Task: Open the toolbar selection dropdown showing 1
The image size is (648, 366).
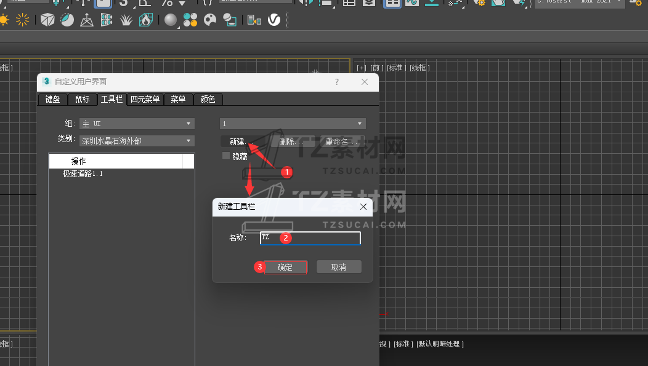Action: (293, 124)
